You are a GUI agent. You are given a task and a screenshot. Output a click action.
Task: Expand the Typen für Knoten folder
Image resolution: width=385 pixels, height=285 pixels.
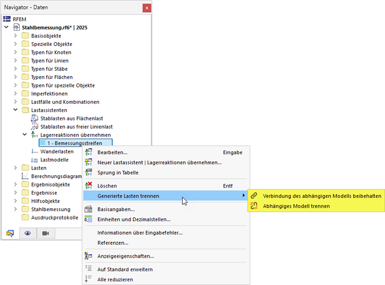coord(16,52)
